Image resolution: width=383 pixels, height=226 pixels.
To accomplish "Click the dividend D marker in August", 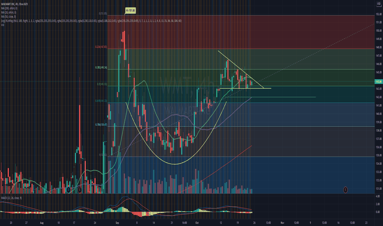I will click(68, 189).
